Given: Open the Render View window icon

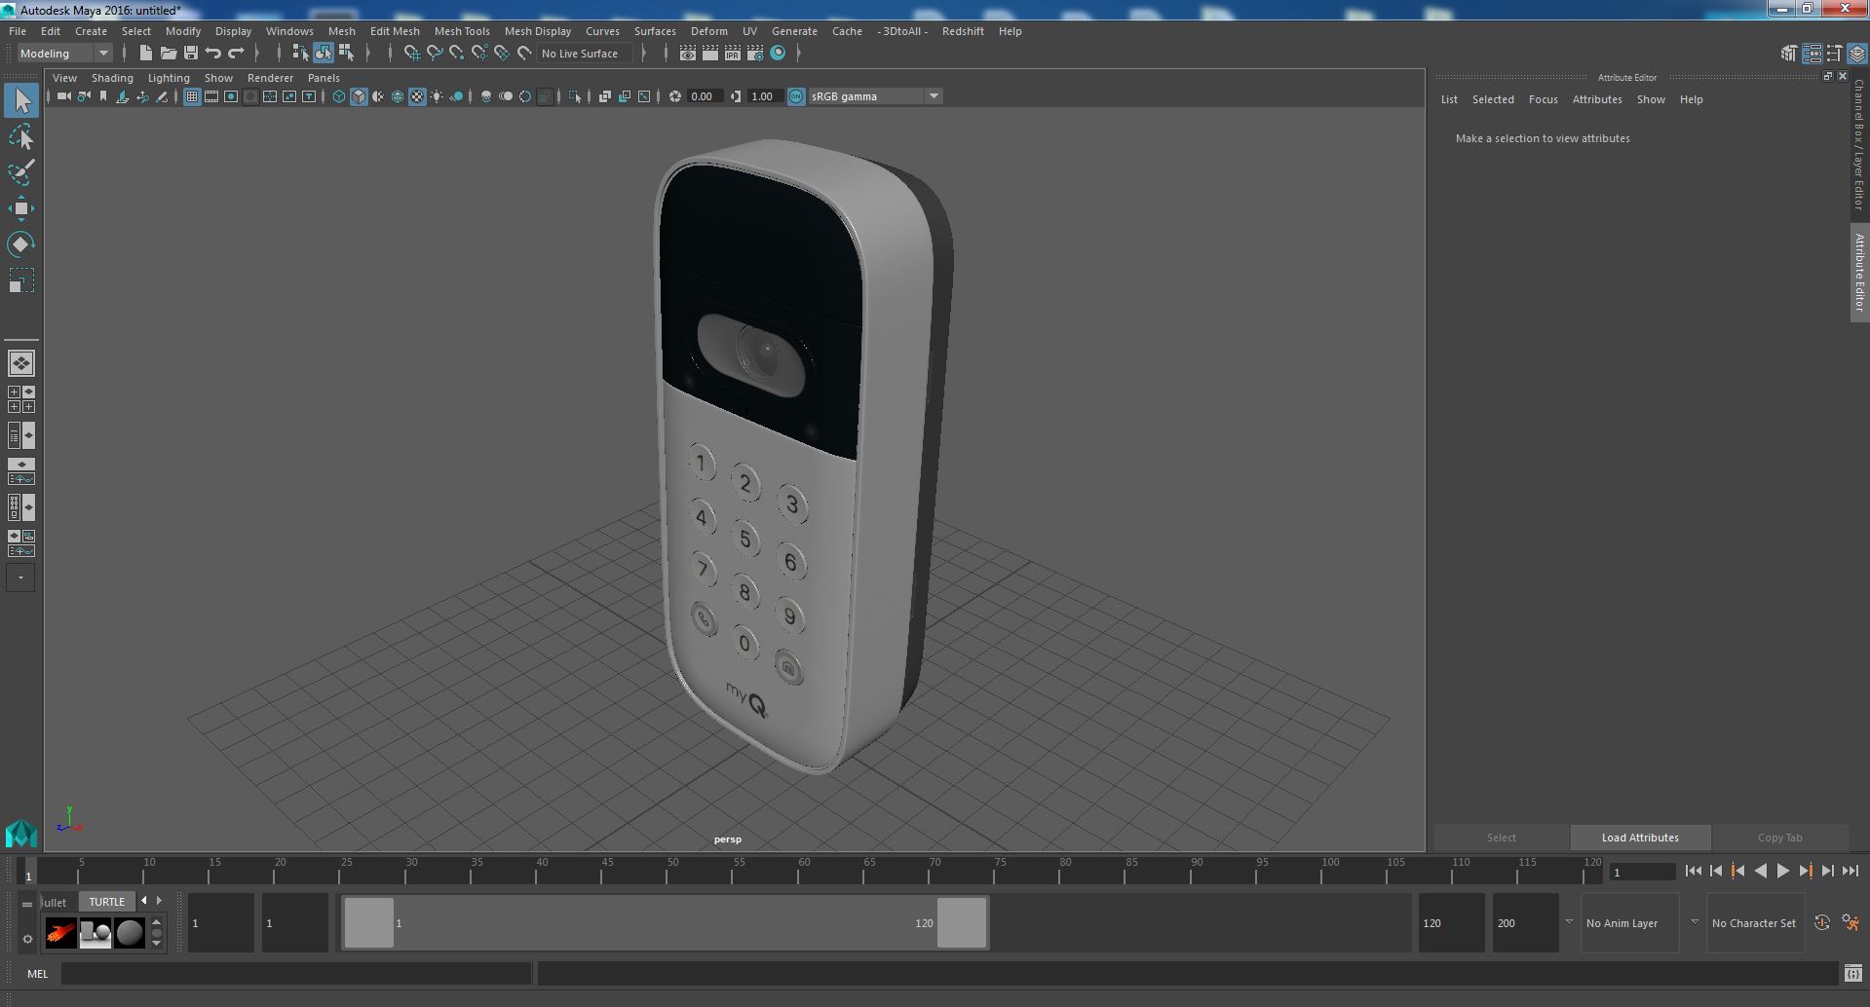Looking at the screenshot, I should point(688,54).
